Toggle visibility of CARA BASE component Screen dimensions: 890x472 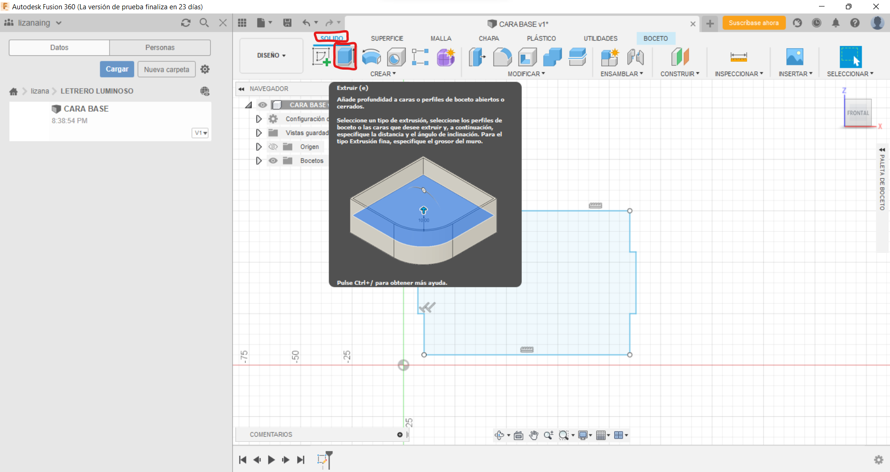click(263, 105)
